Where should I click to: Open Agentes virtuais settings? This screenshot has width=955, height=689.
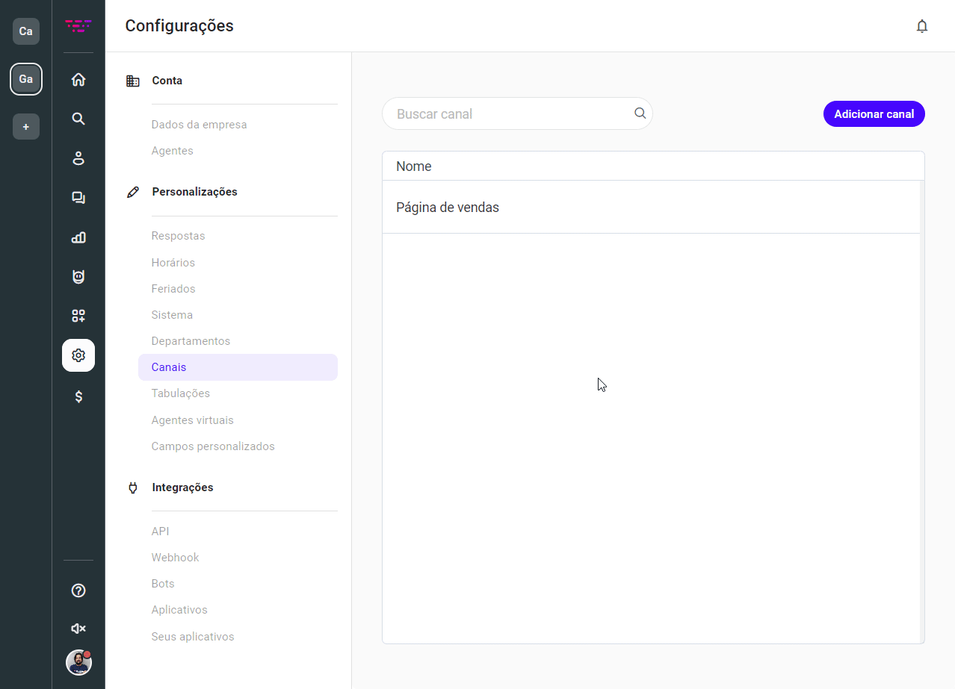tap(192, 420)
